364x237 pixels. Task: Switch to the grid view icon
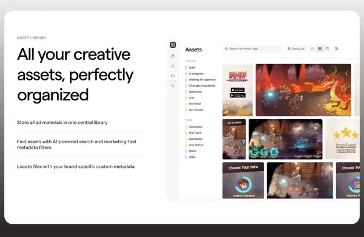pos(320,48)
